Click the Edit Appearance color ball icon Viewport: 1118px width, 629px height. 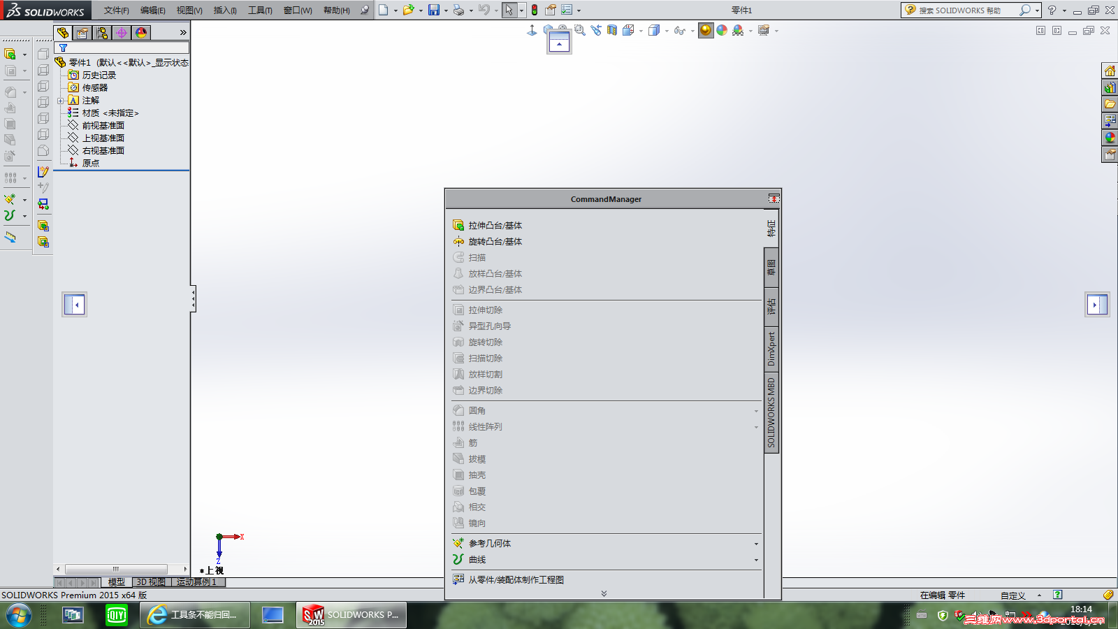[722, 30]
